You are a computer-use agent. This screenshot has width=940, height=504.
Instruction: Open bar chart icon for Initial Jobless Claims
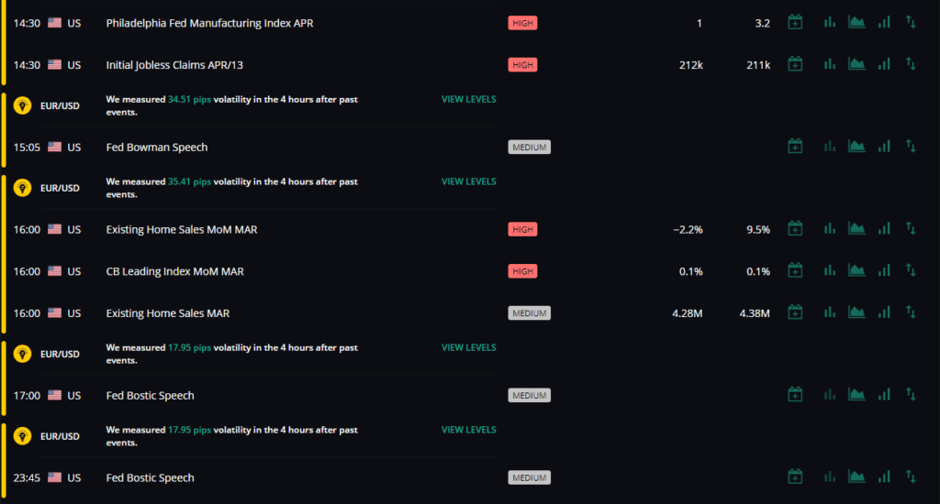point(830,64)
